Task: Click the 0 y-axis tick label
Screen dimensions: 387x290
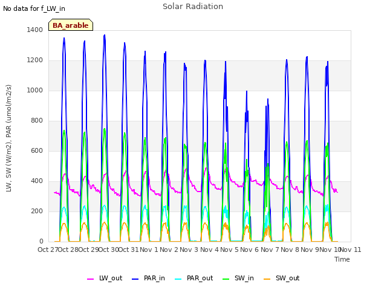Action: [x=41, y=242]
